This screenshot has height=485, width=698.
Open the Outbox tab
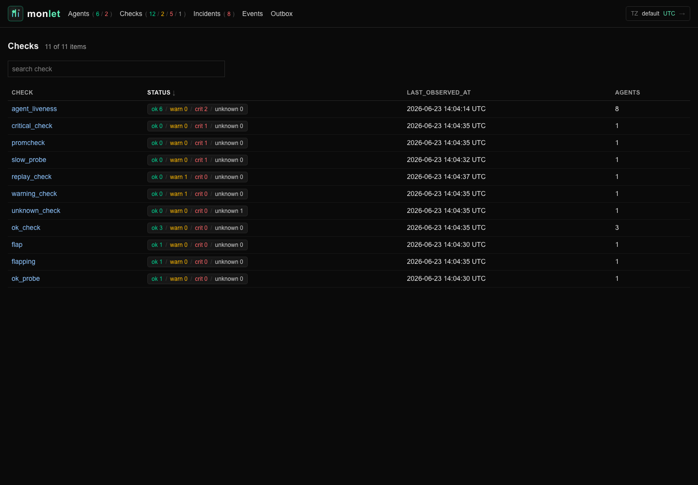point(282,14)
